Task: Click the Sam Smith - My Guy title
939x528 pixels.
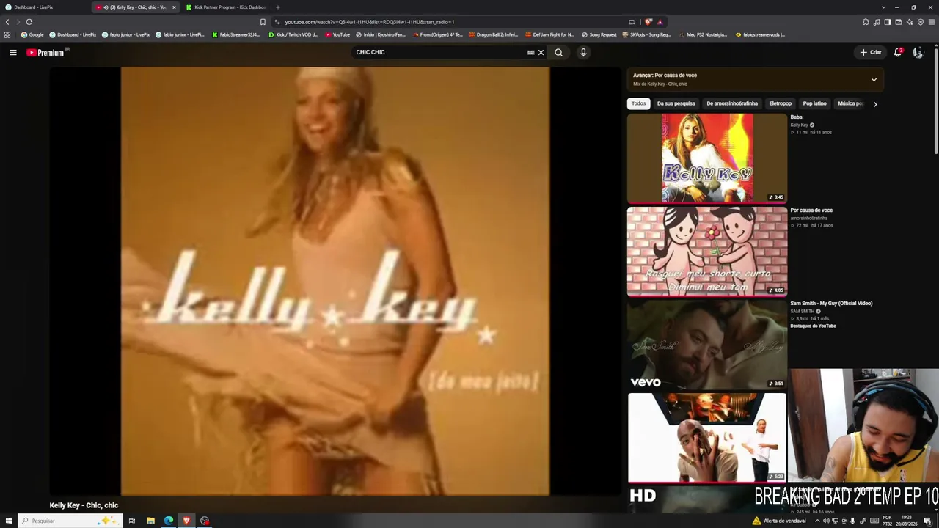Action: pos(831,303)
